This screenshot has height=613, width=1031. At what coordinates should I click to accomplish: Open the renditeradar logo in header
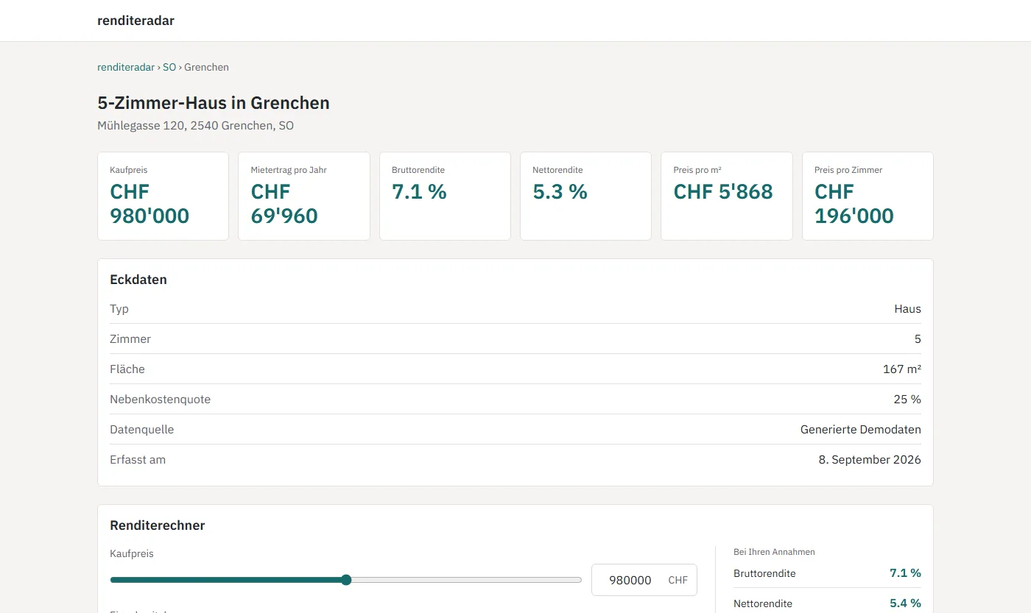pyautogui.click(x=136, y=21)
